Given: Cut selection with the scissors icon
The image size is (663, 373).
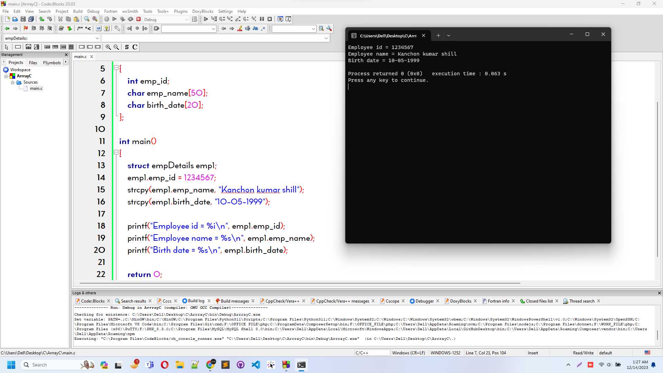Looking at the screenshot, I should tap(60, 19).
